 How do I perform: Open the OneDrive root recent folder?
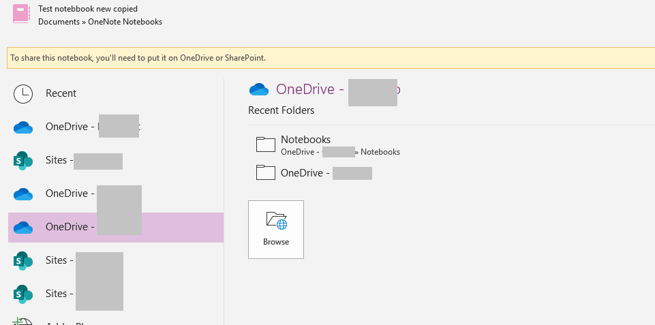coord(314,173)
